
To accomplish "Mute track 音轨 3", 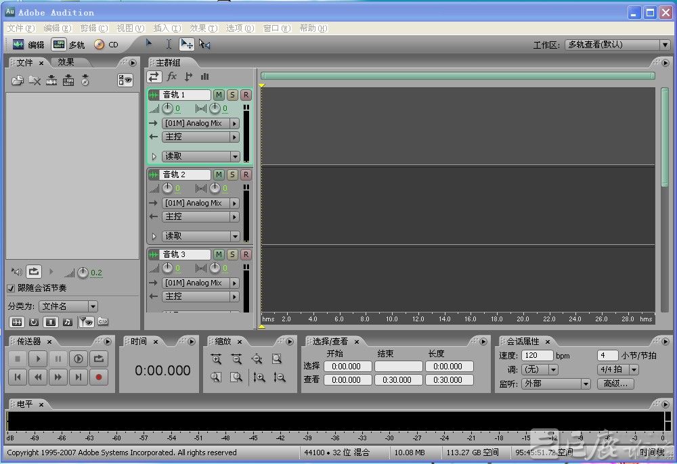I will coord(219,254).
